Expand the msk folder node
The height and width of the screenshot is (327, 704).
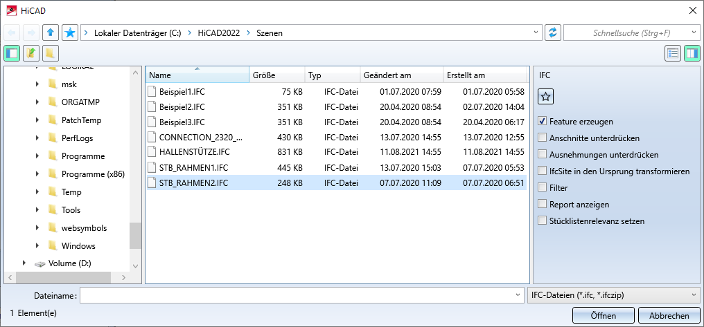pyautogui.click(x=37, y=84)
